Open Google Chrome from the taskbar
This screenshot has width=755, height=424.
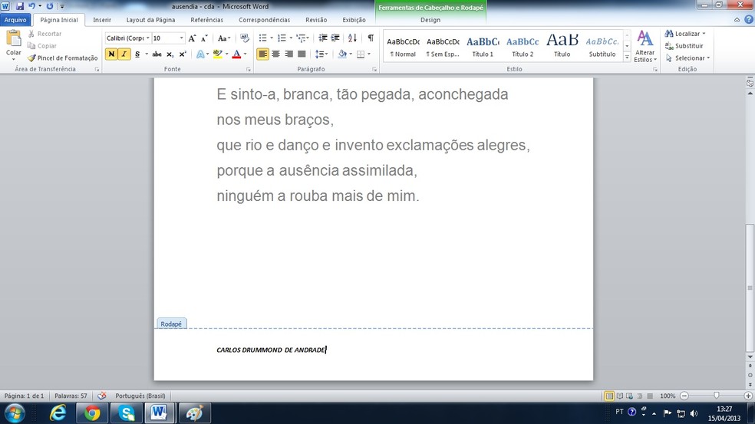pyautogui.click(x=92, y=413)
